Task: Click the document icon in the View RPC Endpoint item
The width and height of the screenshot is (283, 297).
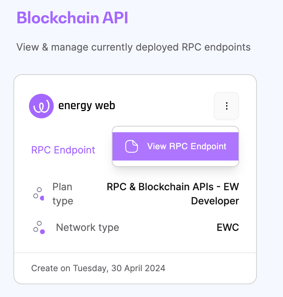Action: coord(132,146)
